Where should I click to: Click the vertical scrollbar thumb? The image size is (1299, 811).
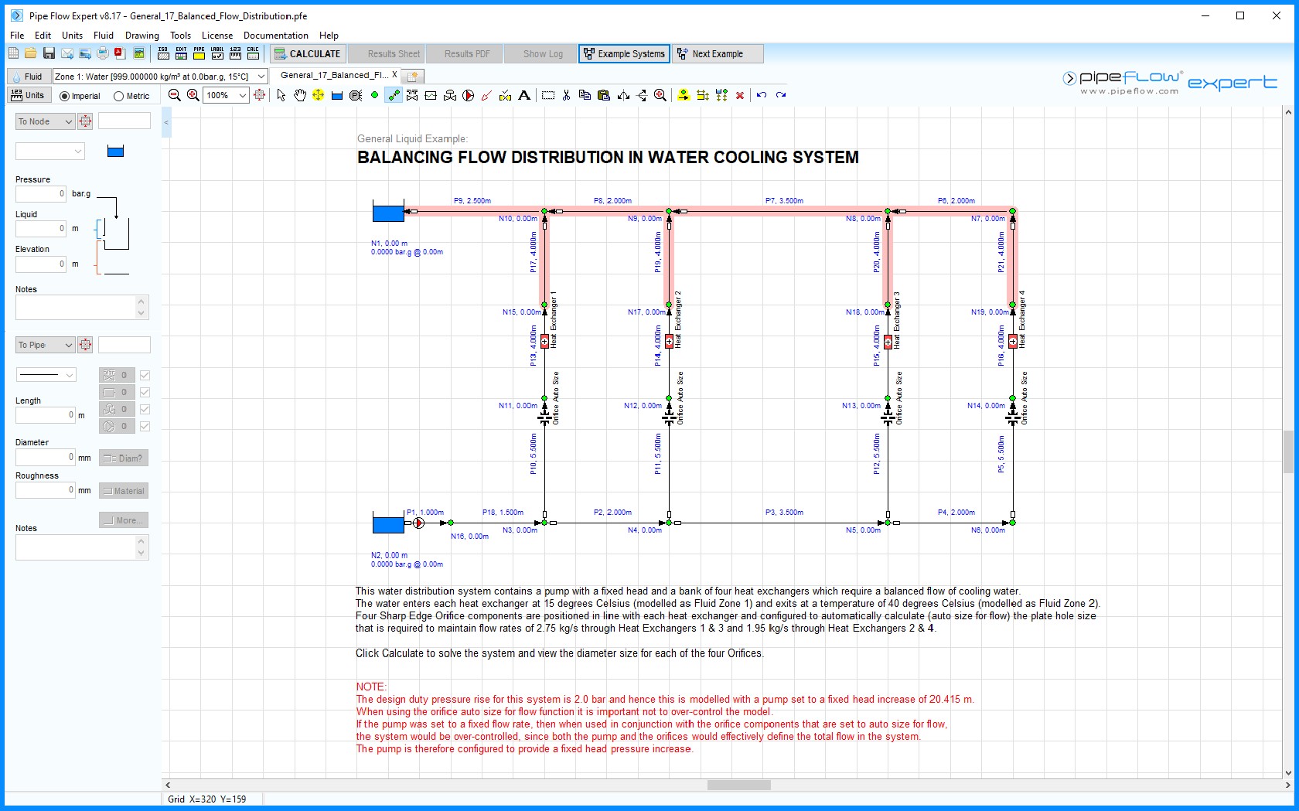[1288, 452]
